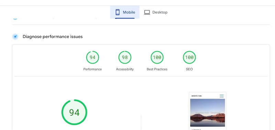Image resolution: width=275 pixels, height=130 pixels.
Task: Select the Performance 94 score gauge
Action: click(x=92, y=57)
